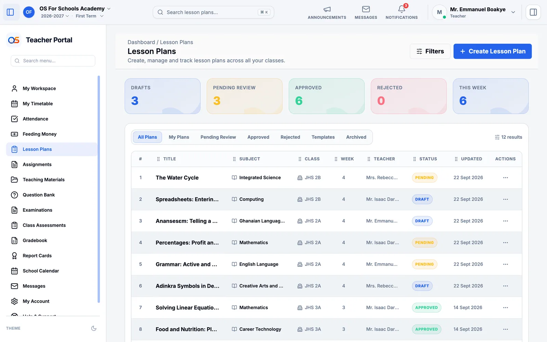The width and height of the screenshot is (547, 342).
Task: Switch to Pending Review tab
Action: 218,137
